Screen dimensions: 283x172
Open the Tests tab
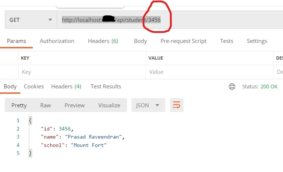pyautogui.click(x=227, y=41)
